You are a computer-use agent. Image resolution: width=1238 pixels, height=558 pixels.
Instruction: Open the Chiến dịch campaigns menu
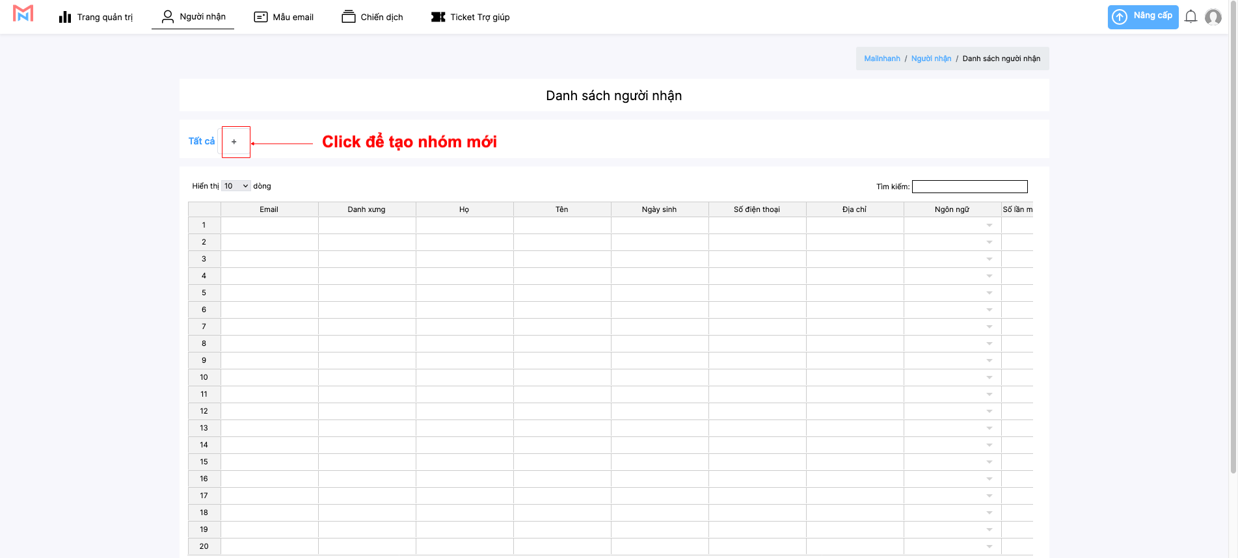click(372, 17)
